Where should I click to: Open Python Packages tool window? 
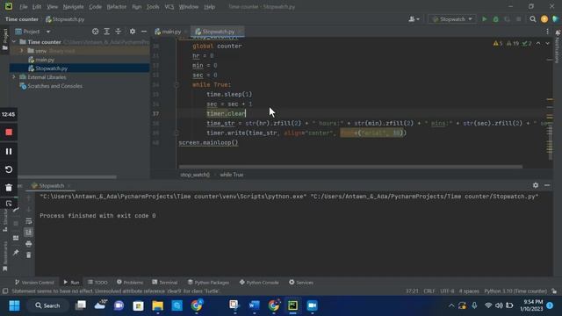208,283
